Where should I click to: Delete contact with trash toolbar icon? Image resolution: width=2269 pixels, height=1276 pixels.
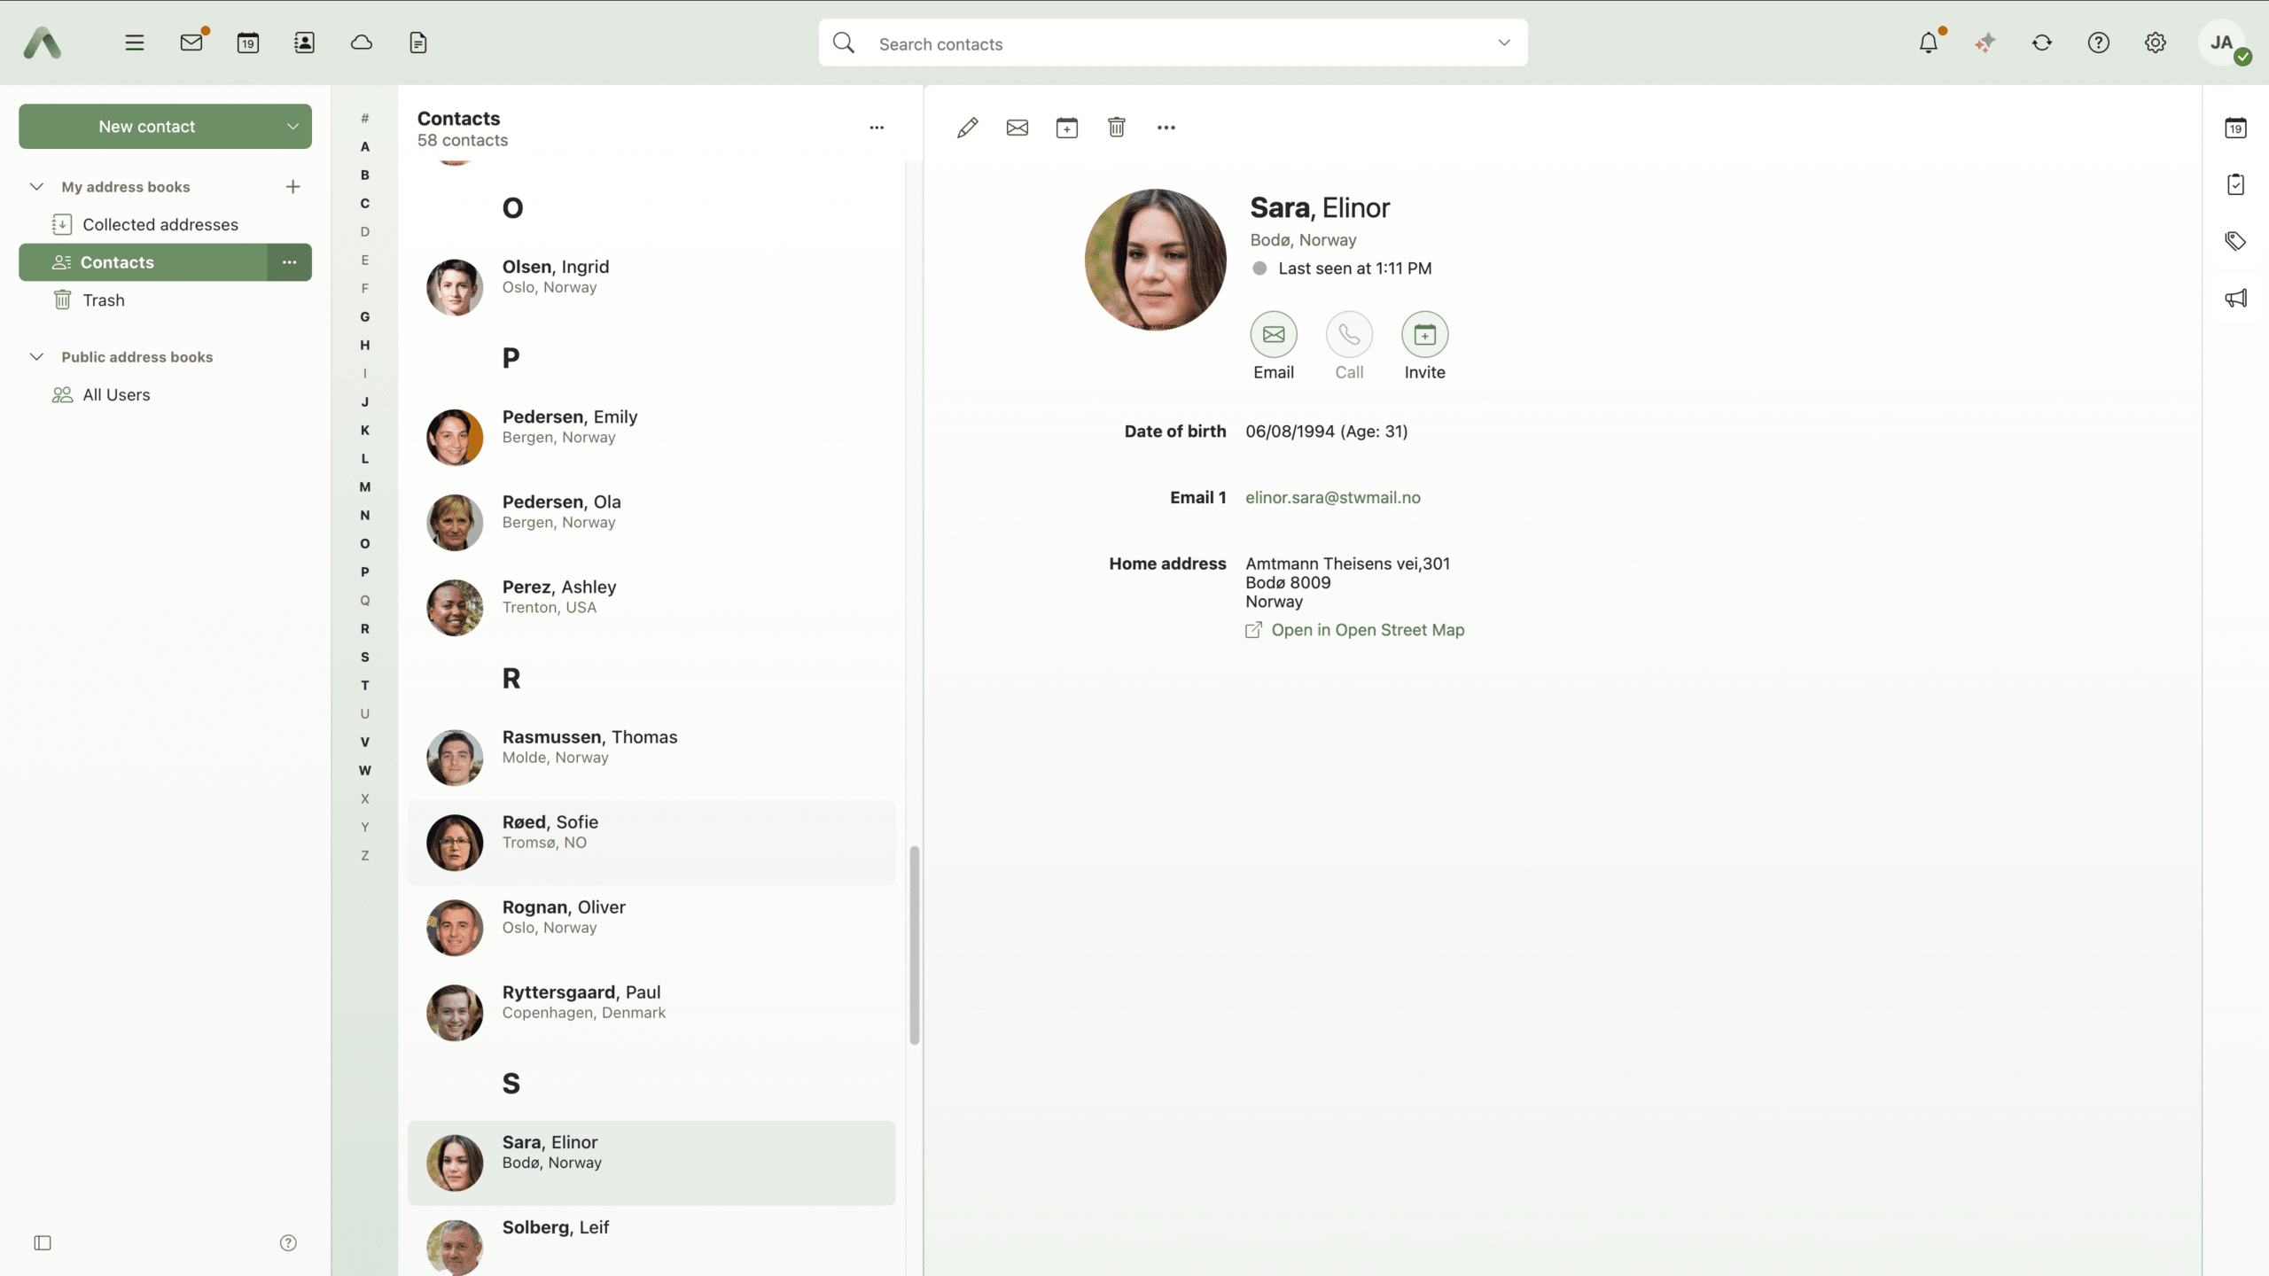(1116, 128)
